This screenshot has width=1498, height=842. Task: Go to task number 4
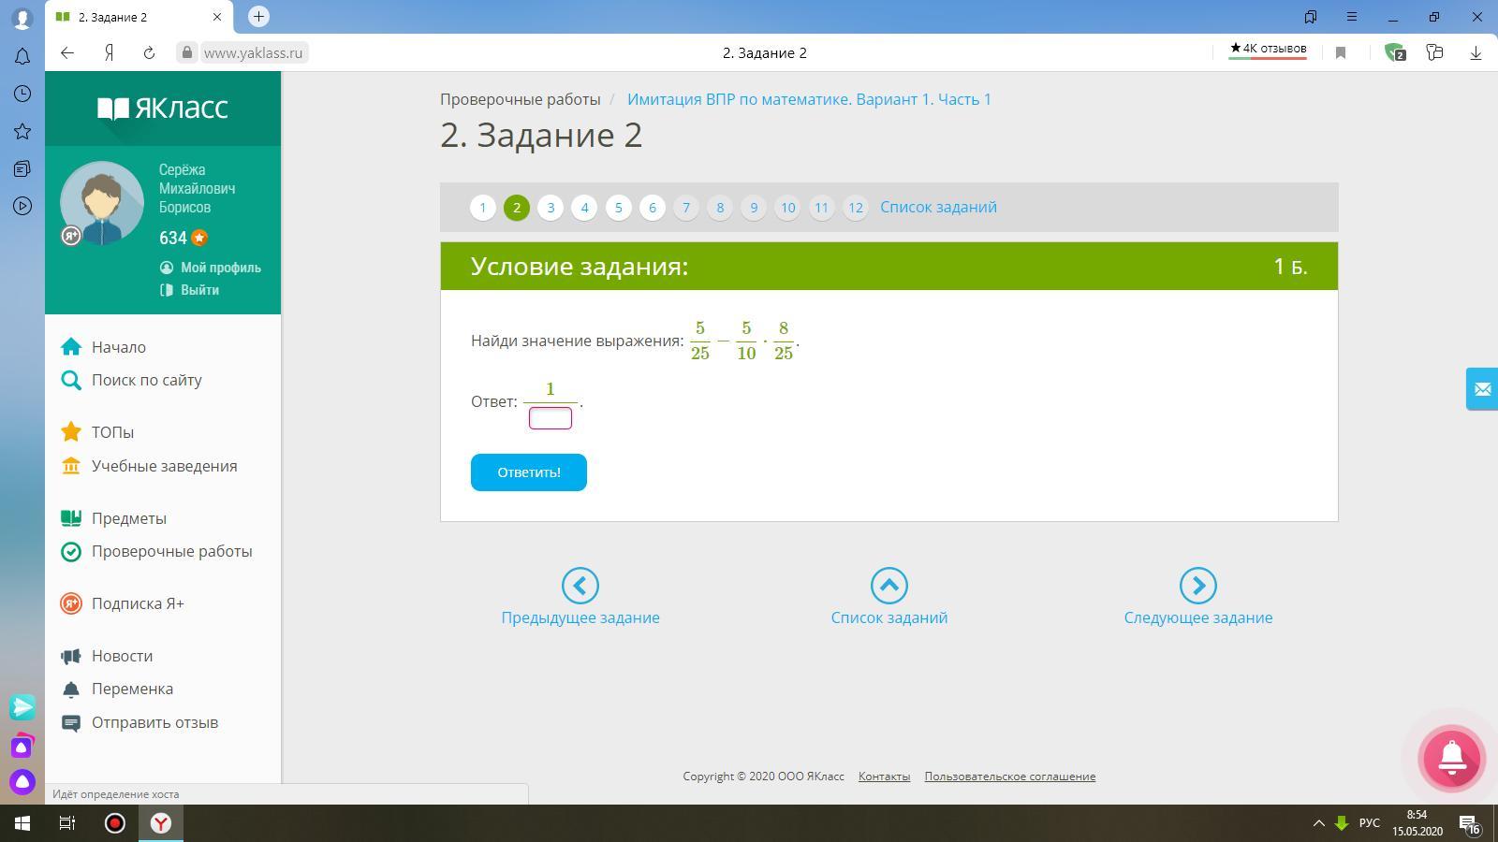tap(584, 208)
